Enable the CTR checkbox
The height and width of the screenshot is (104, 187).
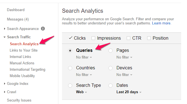click(128, 38)
